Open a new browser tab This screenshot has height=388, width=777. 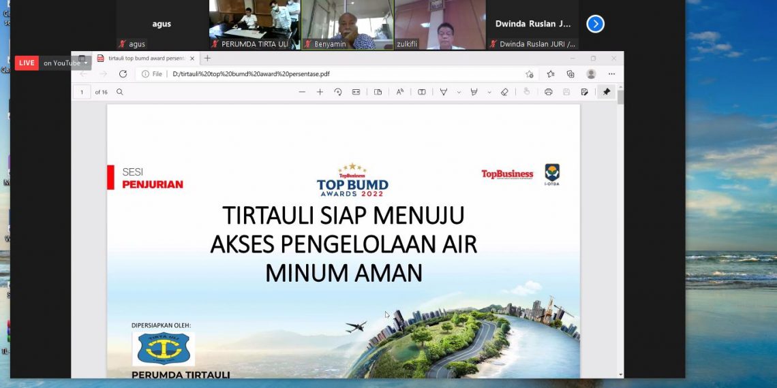click(208, 59)
